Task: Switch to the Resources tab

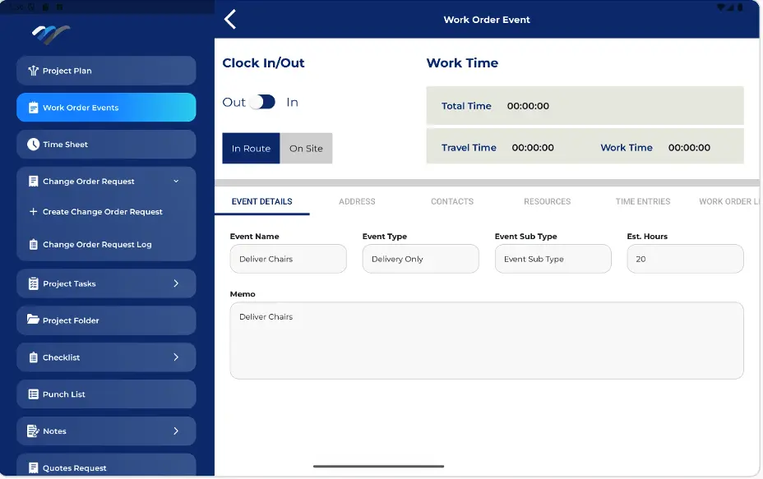Action: coord(548,201)
